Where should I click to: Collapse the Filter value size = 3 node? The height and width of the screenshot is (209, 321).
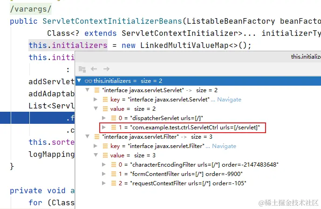(x=96, y=155)
